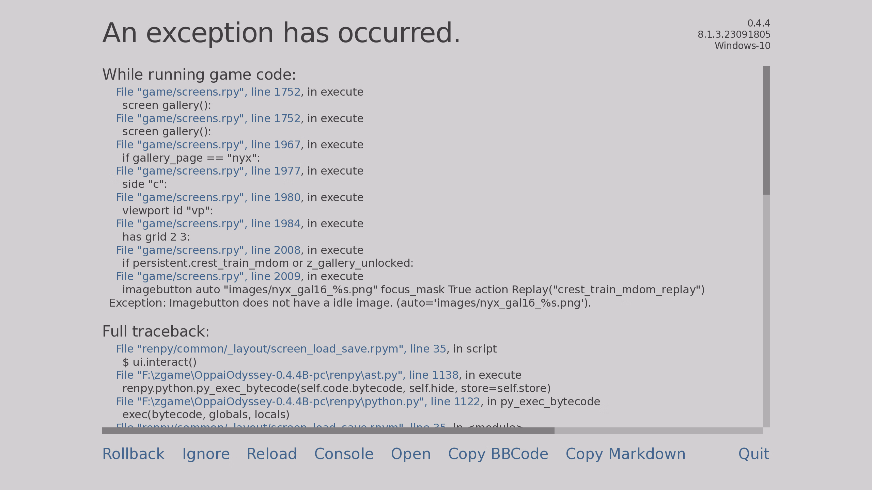Jump to screens.rpy line 1984

click(x=208, y=224)
